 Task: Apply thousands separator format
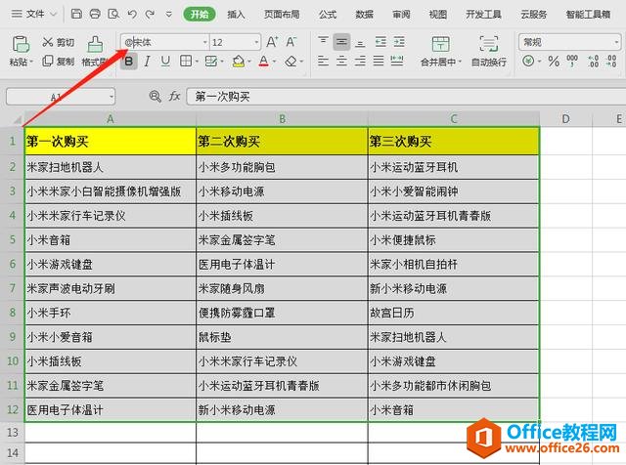point(572,61)
